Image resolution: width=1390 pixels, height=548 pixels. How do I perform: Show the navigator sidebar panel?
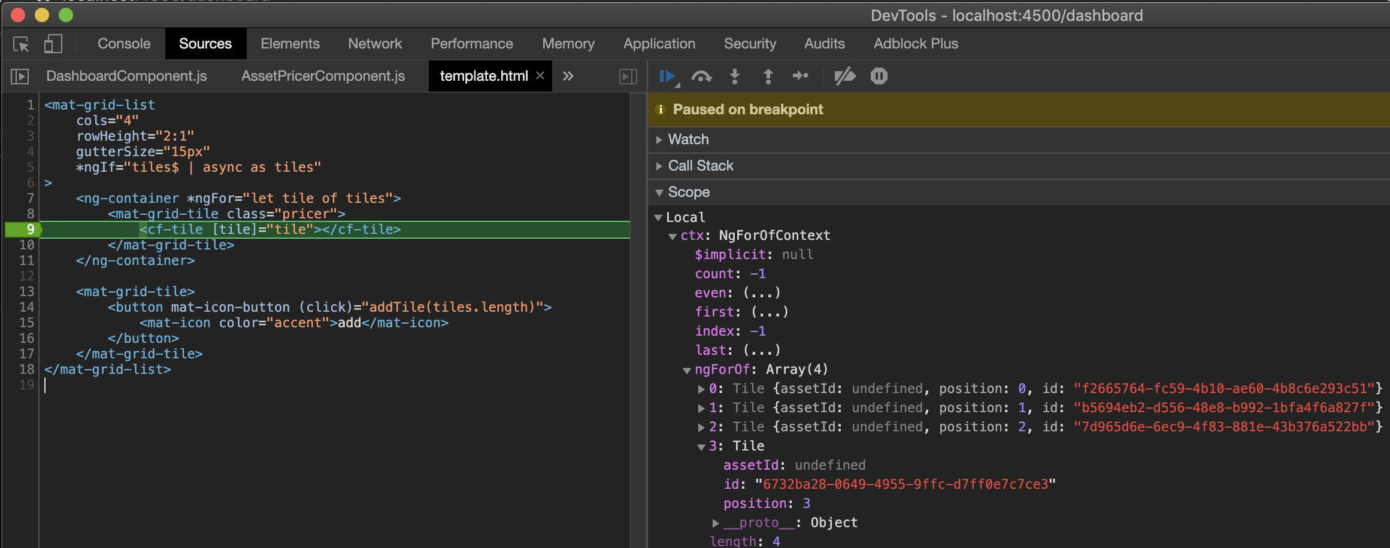(x=20, y=76)
